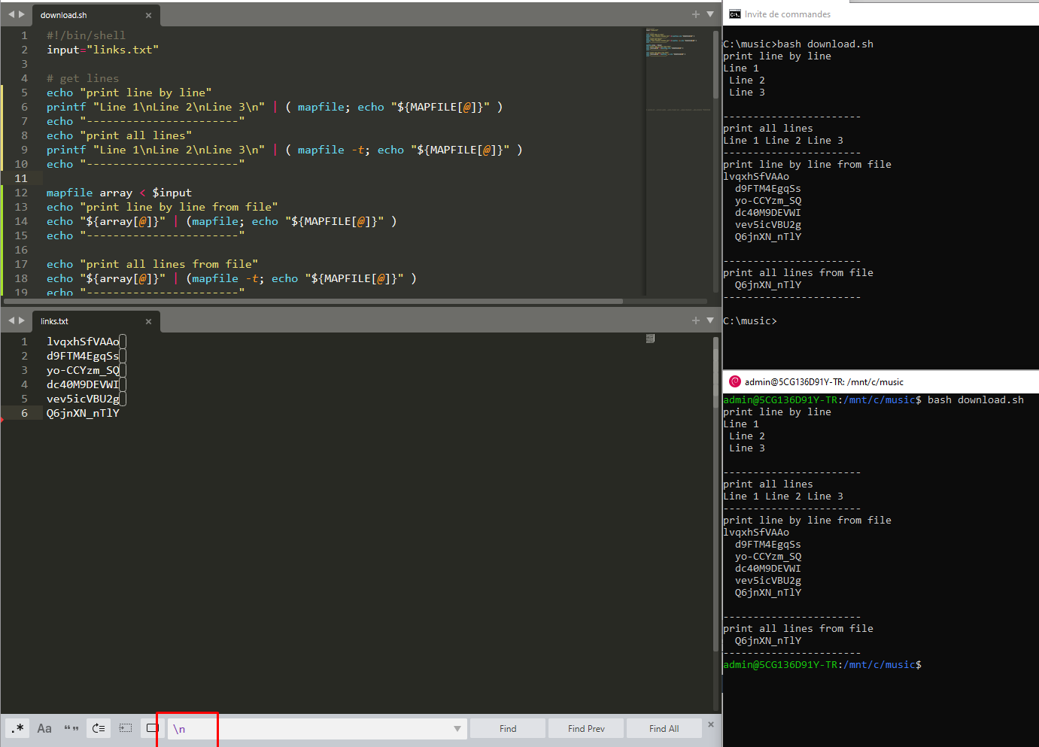The image size is (1039, 747).
Task: Add a new tab in the links.txt pane
Action: 696,320
